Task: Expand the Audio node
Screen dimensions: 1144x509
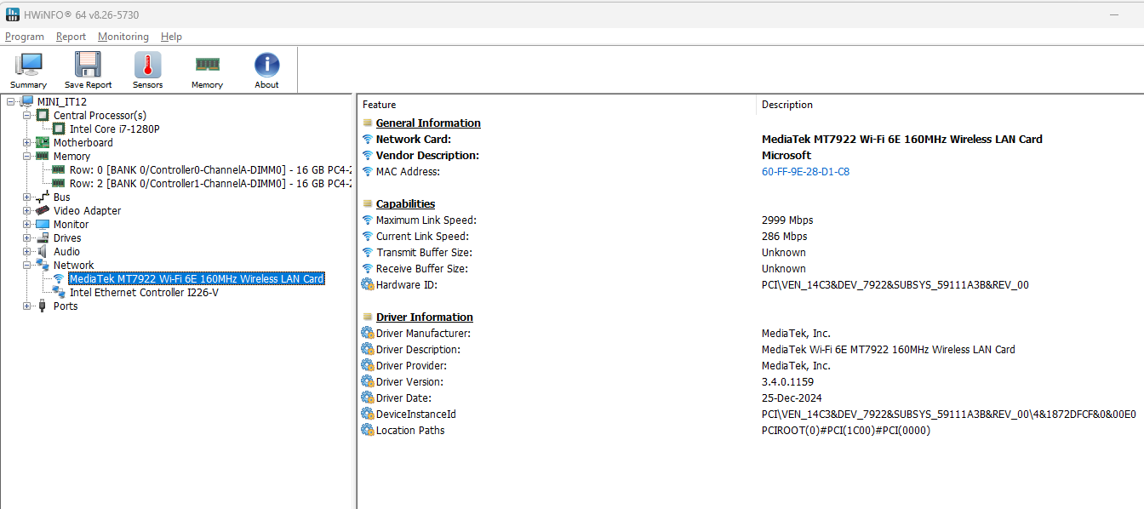Action: 27,252
